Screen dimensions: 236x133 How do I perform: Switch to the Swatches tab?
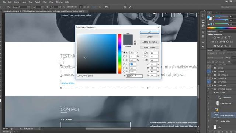tap(217, 13)
